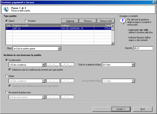Viewport: 157px width, 114px height.
Task: Click the Esci button
Action: [143, 109]
